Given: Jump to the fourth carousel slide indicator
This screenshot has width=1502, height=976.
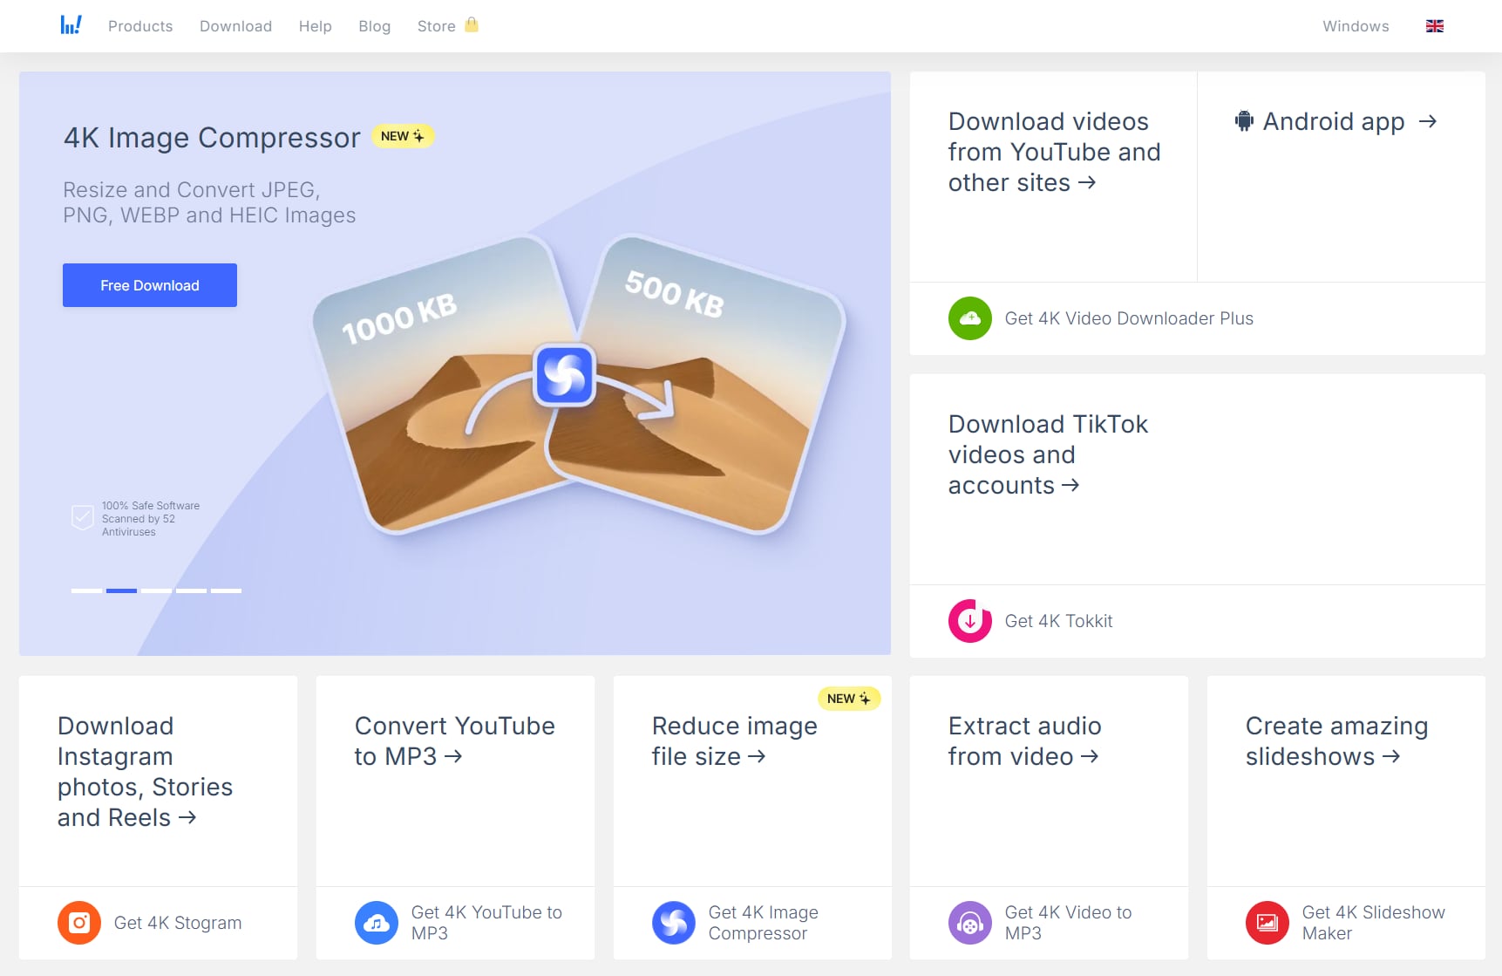Looking at the screenshot, I should (x=191, y=590).
